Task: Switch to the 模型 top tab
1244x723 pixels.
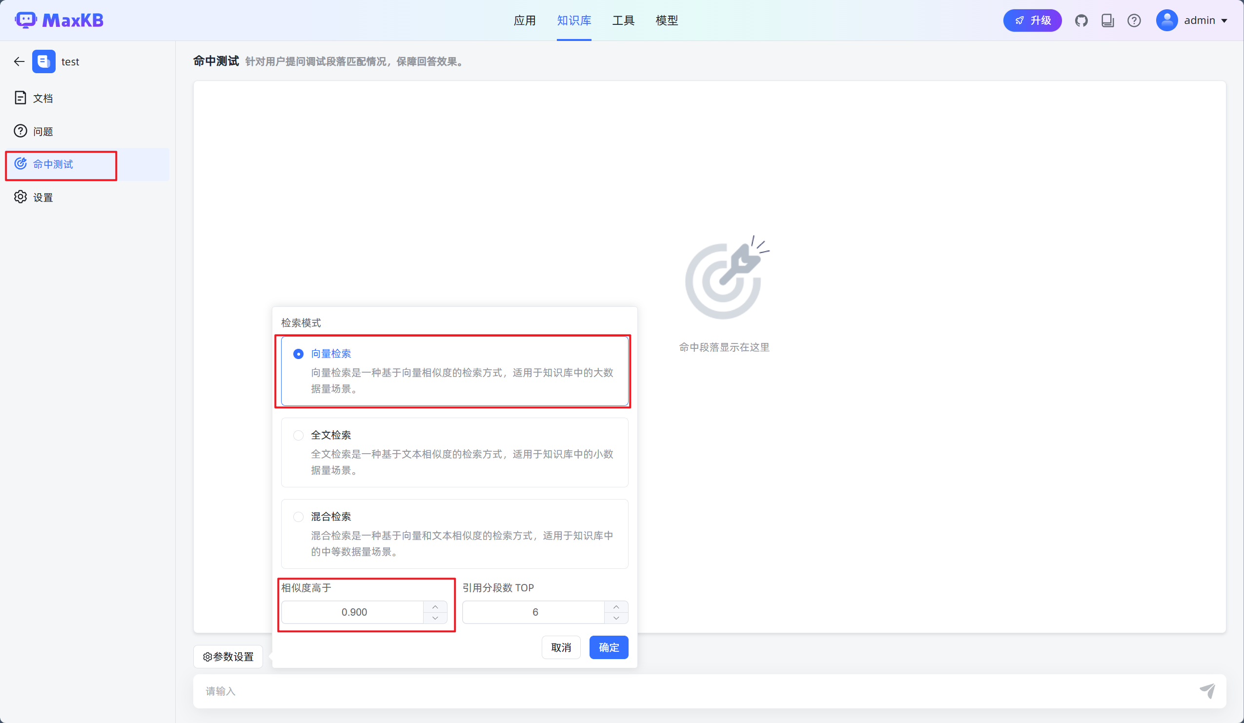Action: coord(667,20)
